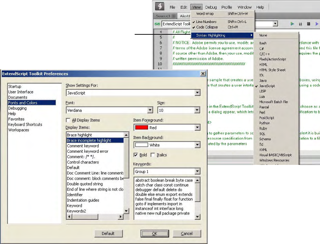Viewport: 320px width, 244px height.
Task: Pause script execution in toolbar
Action: pyautogui.click(x=301, y=24)
